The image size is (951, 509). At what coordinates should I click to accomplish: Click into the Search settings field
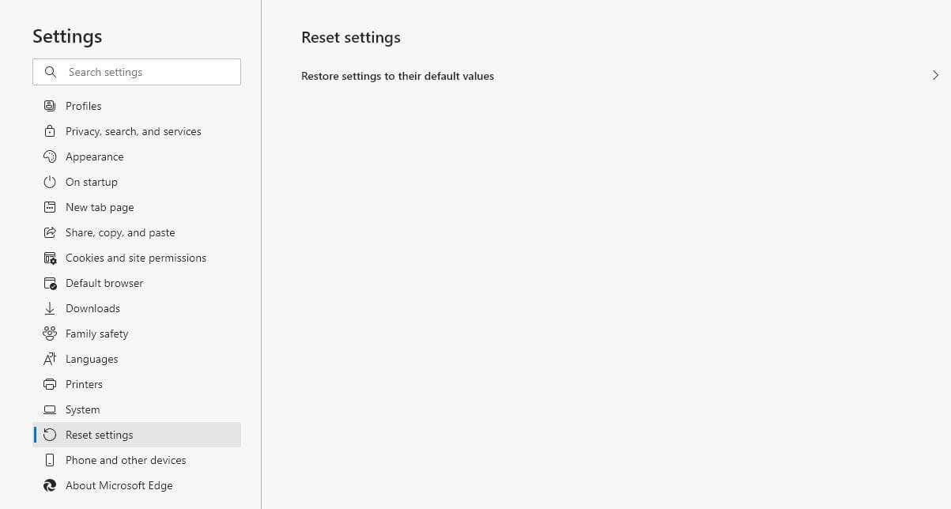click(137, 72)
